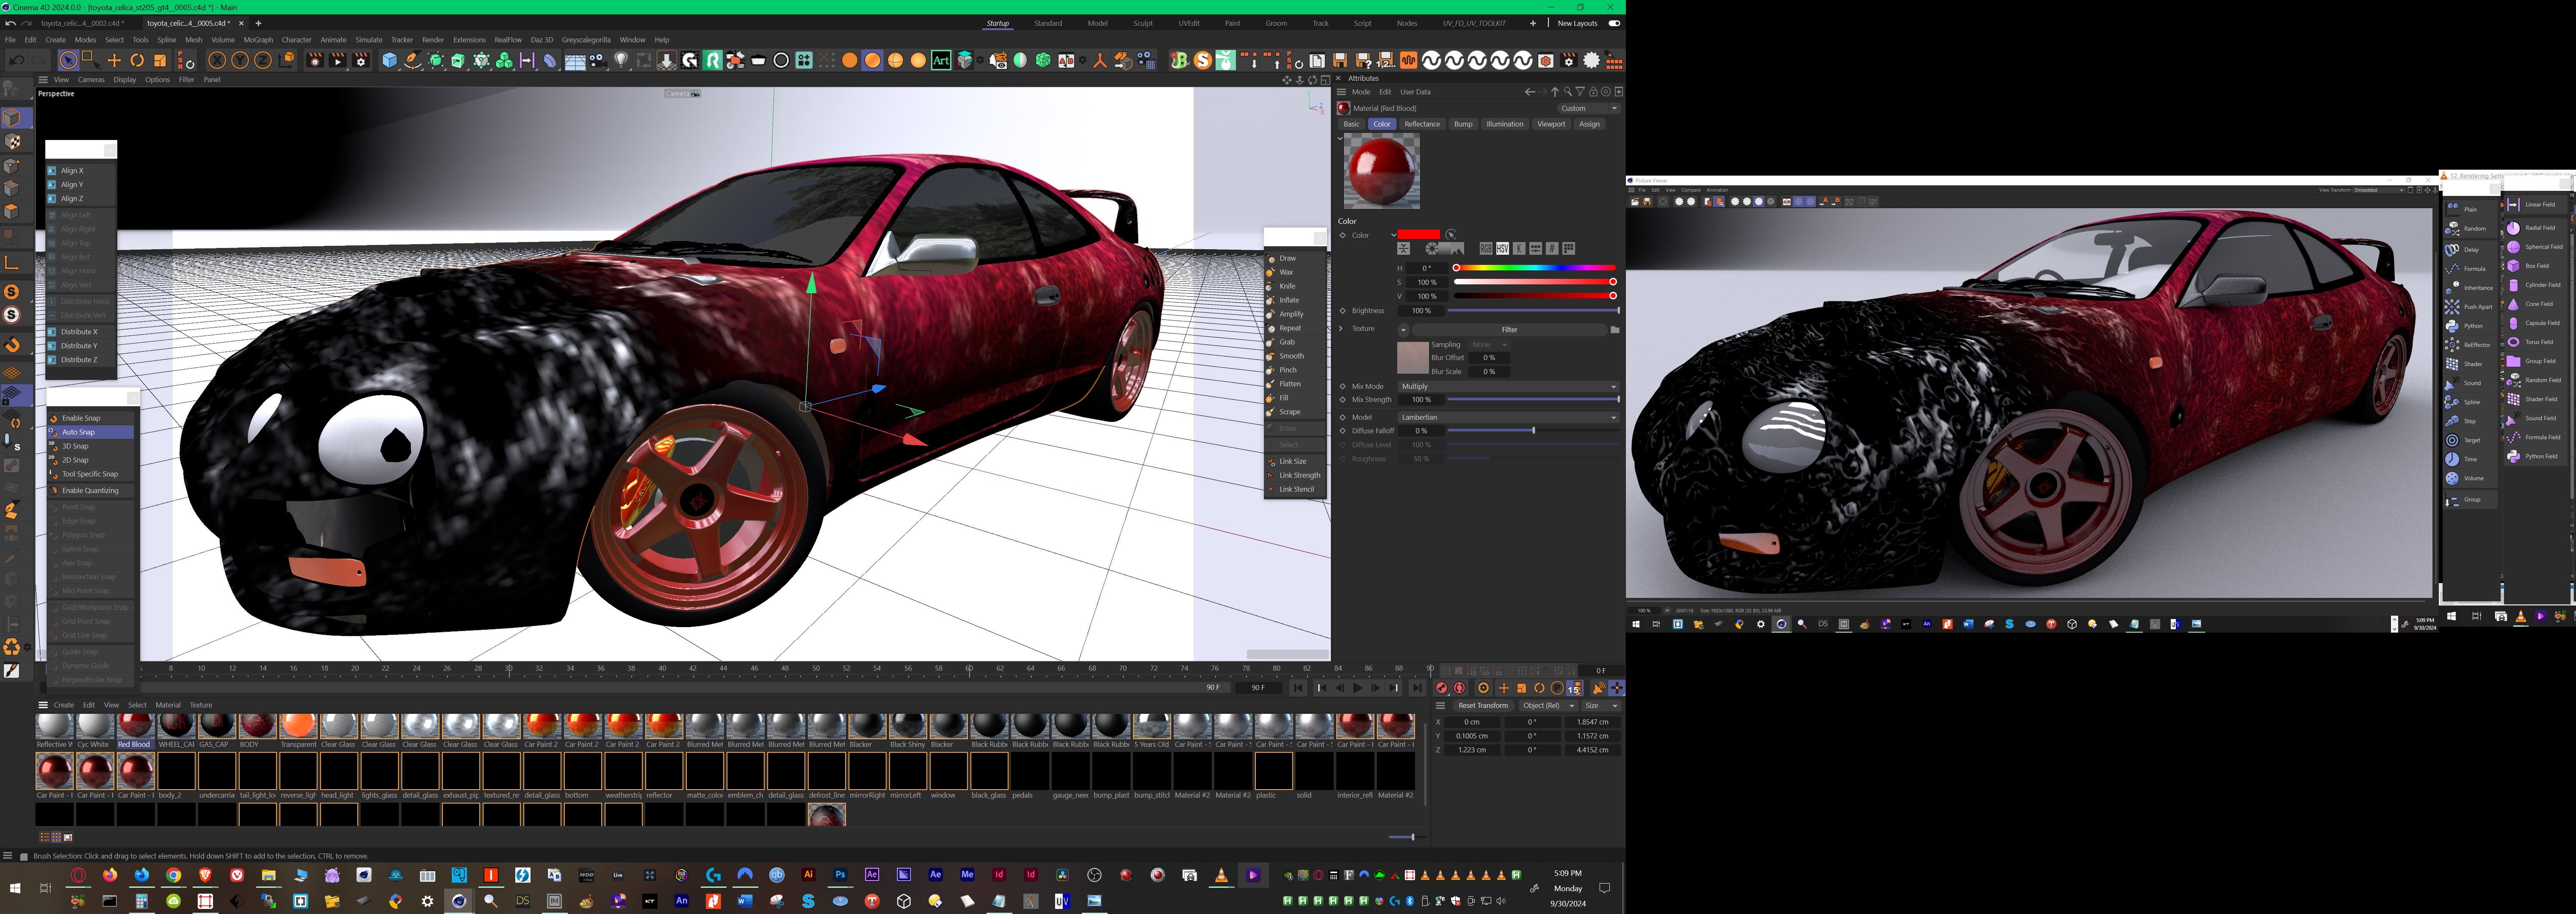
Task: Select the Rotate tool in top toolbar
Action: (x=137, y=61)
